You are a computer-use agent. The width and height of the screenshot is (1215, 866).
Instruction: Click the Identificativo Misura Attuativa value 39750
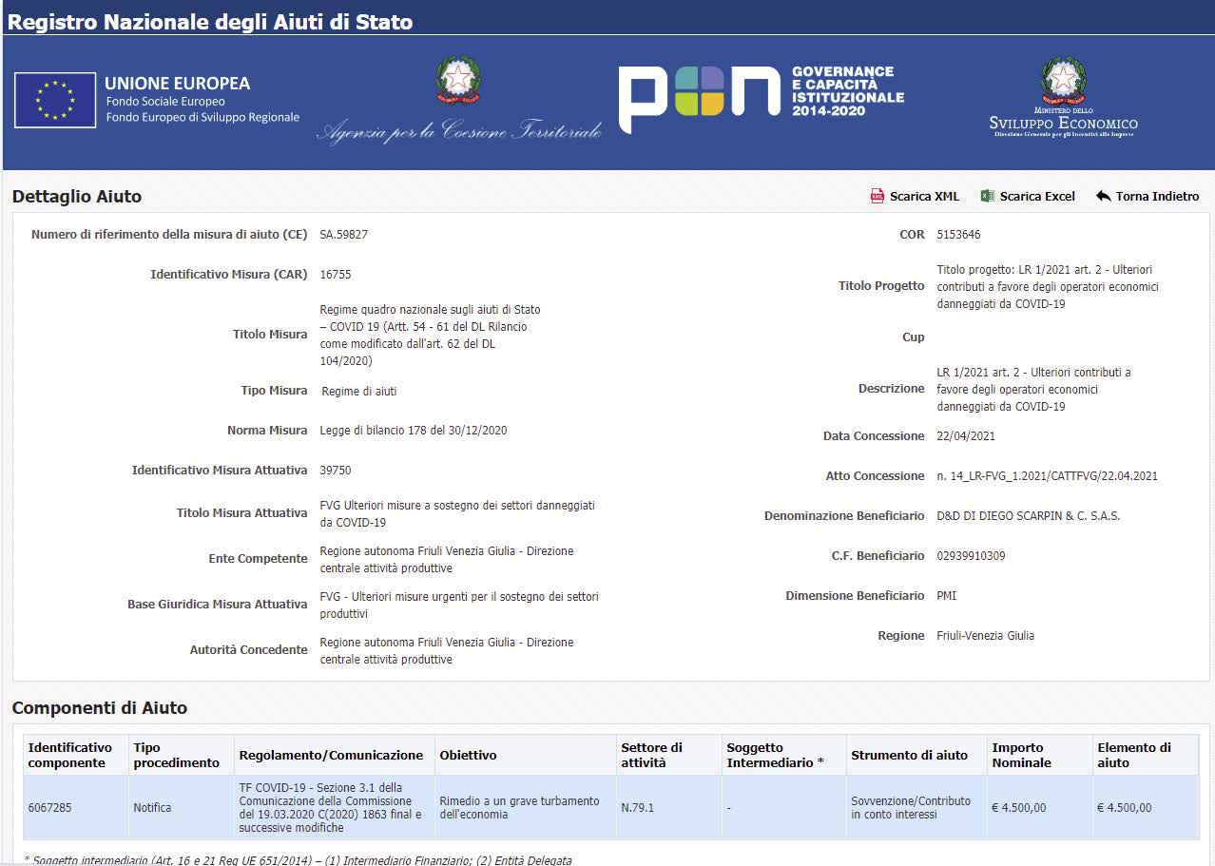(x=336, y=471)
